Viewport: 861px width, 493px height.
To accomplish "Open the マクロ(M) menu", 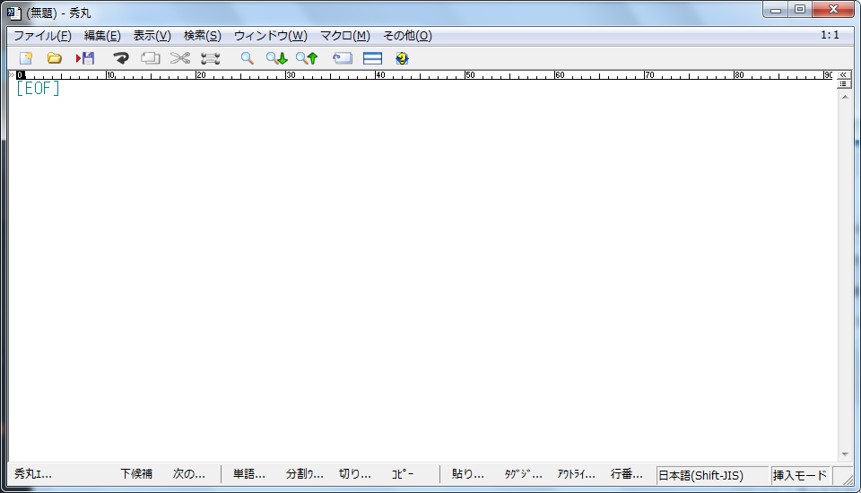I will [x=344, y=36].
